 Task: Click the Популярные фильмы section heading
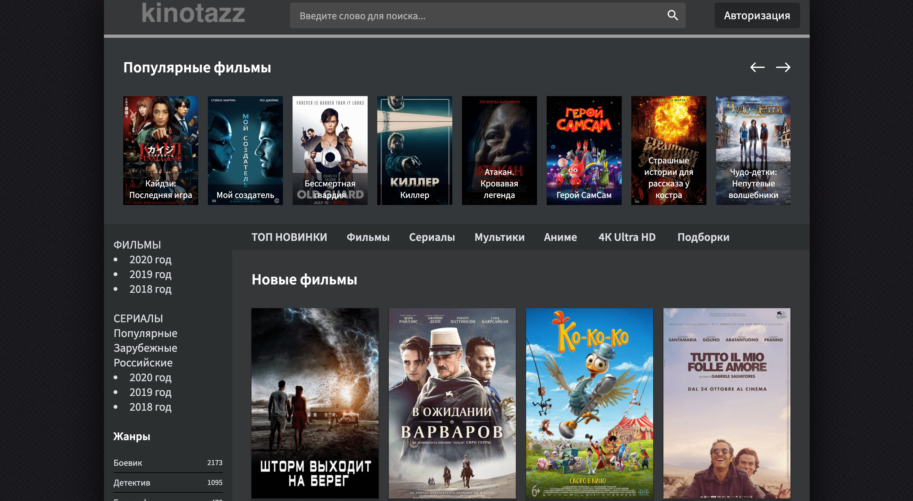(197, 68)
